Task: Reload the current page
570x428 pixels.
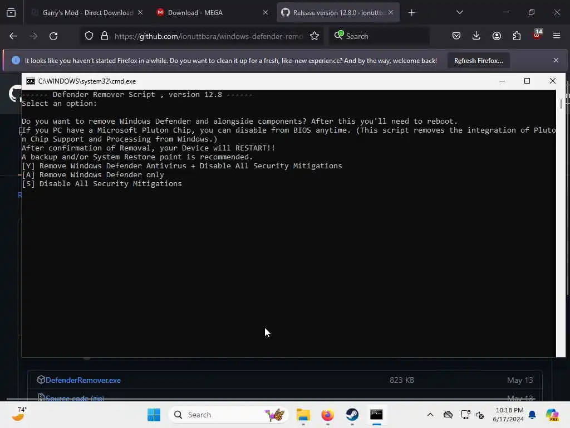Action: (x=53, y=36)
